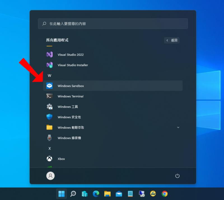Open taskbar Search magnifier
224x200 pixels.
(x=73, y=194)
